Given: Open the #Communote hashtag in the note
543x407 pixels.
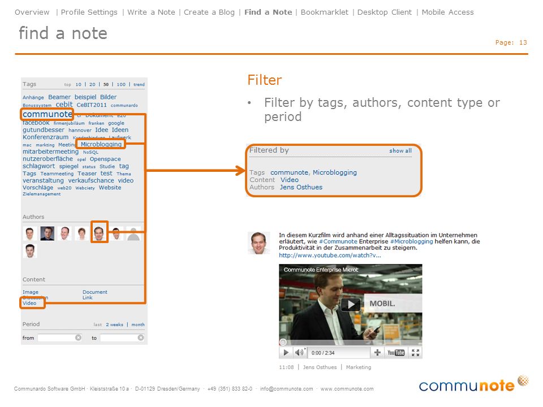Looking at the screenshot, I should 338,241.
